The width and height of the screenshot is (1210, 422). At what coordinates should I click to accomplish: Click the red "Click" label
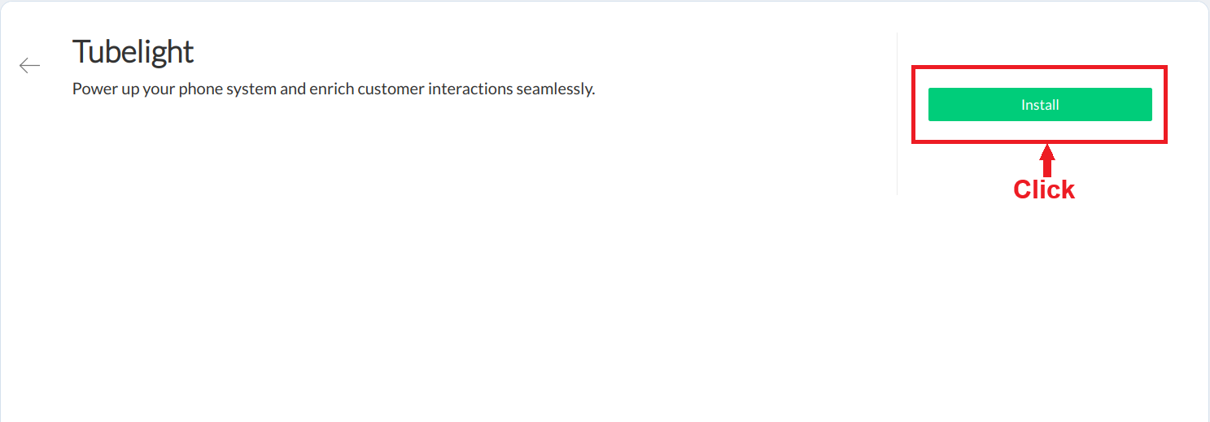point(1044,190)
